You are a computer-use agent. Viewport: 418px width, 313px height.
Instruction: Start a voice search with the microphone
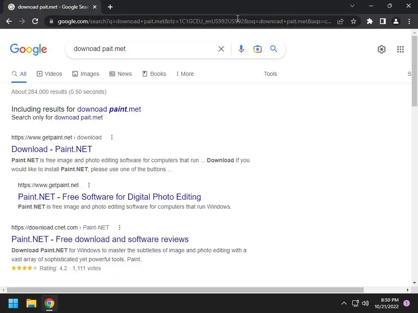pyautogui.click(x=241, y=49)
